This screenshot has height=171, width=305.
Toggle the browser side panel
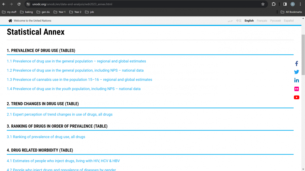coord(285,4)
